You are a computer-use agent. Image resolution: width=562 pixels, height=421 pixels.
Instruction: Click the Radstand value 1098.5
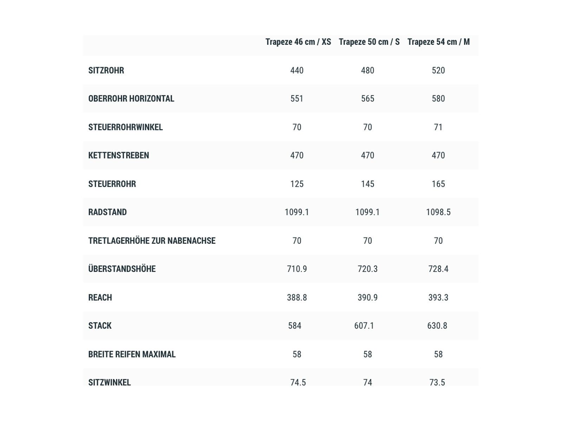438,212
